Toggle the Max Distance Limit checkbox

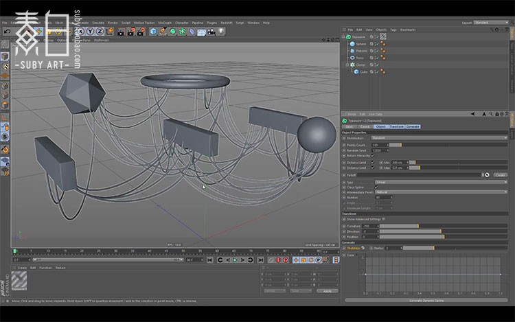click(372, 168)
